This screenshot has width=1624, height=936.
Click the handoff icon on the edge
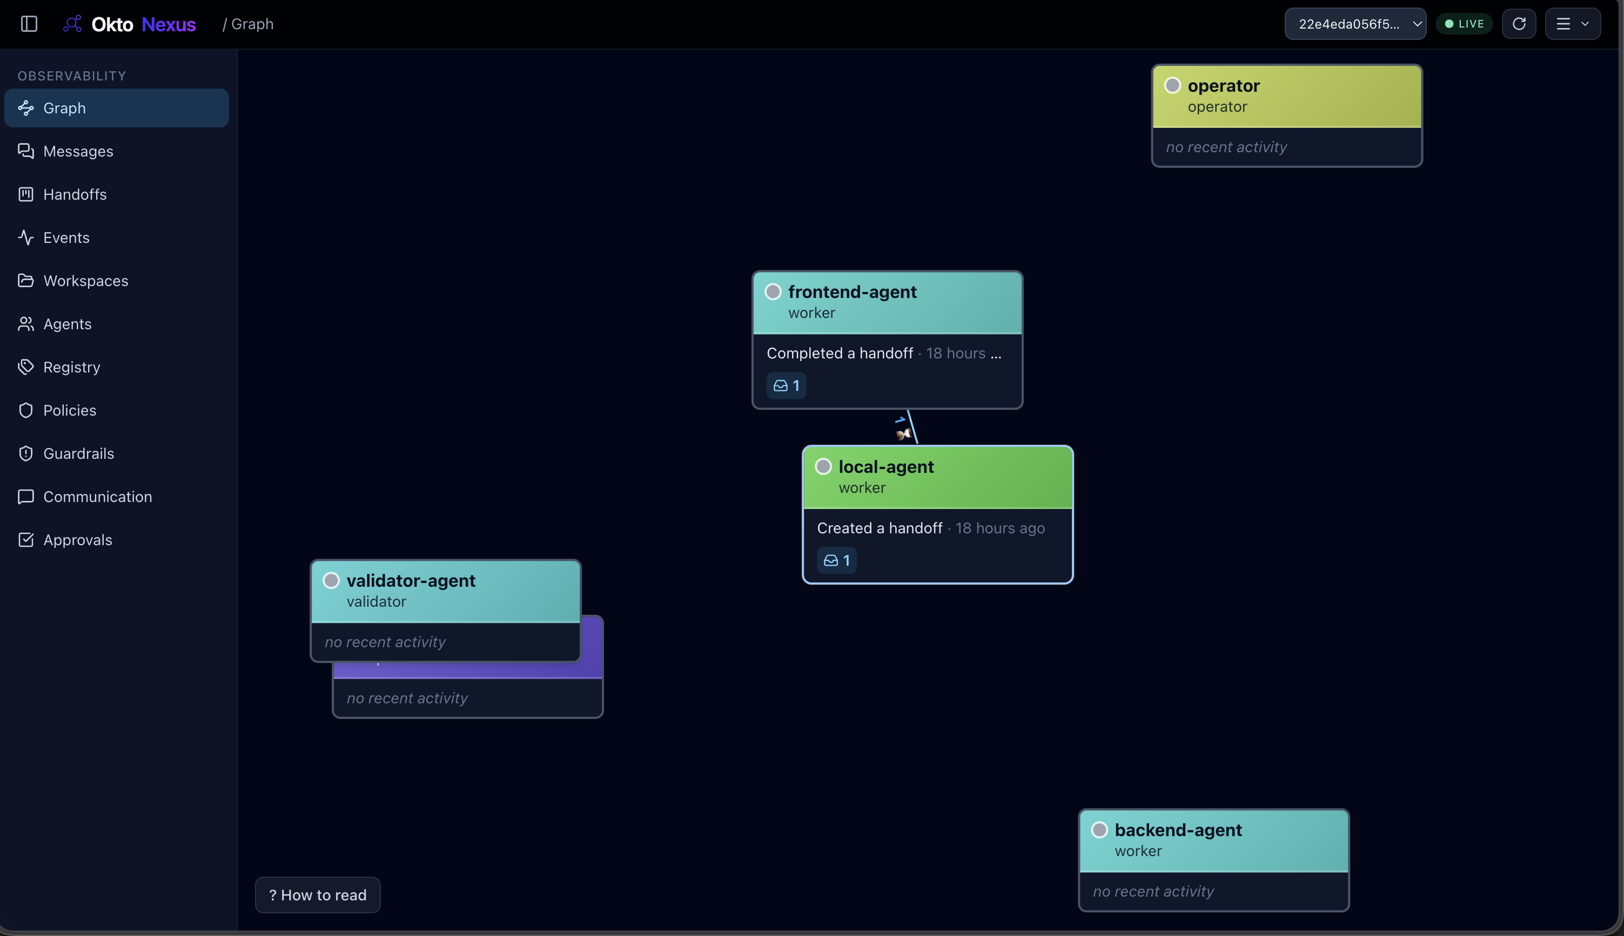903,435
